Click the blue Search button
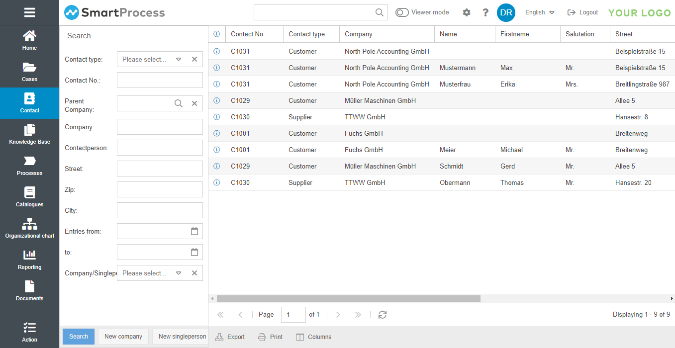 click(79, 337)
